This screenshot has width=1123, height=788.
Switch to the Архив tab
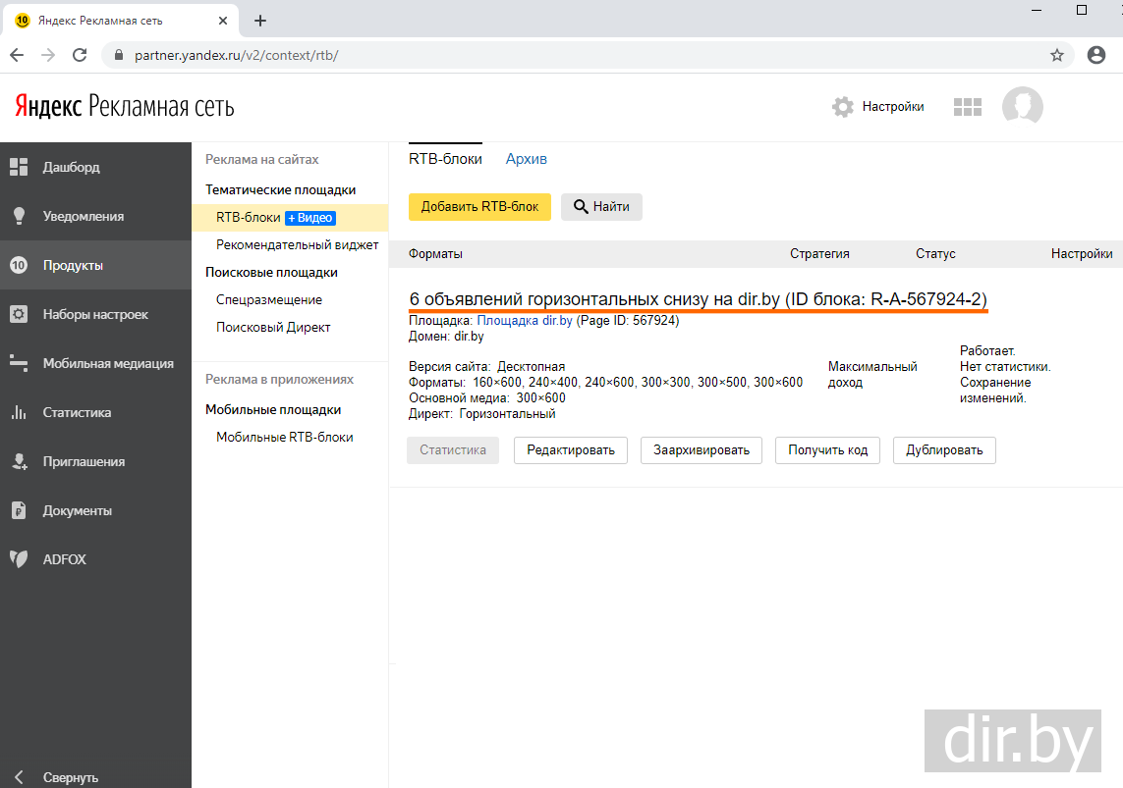526,159
